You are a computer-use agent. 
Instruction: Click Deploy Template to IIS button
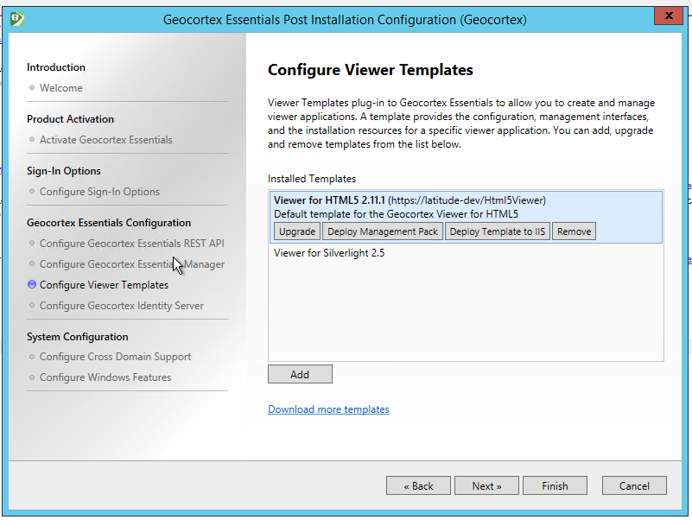(x=498, y=231)
